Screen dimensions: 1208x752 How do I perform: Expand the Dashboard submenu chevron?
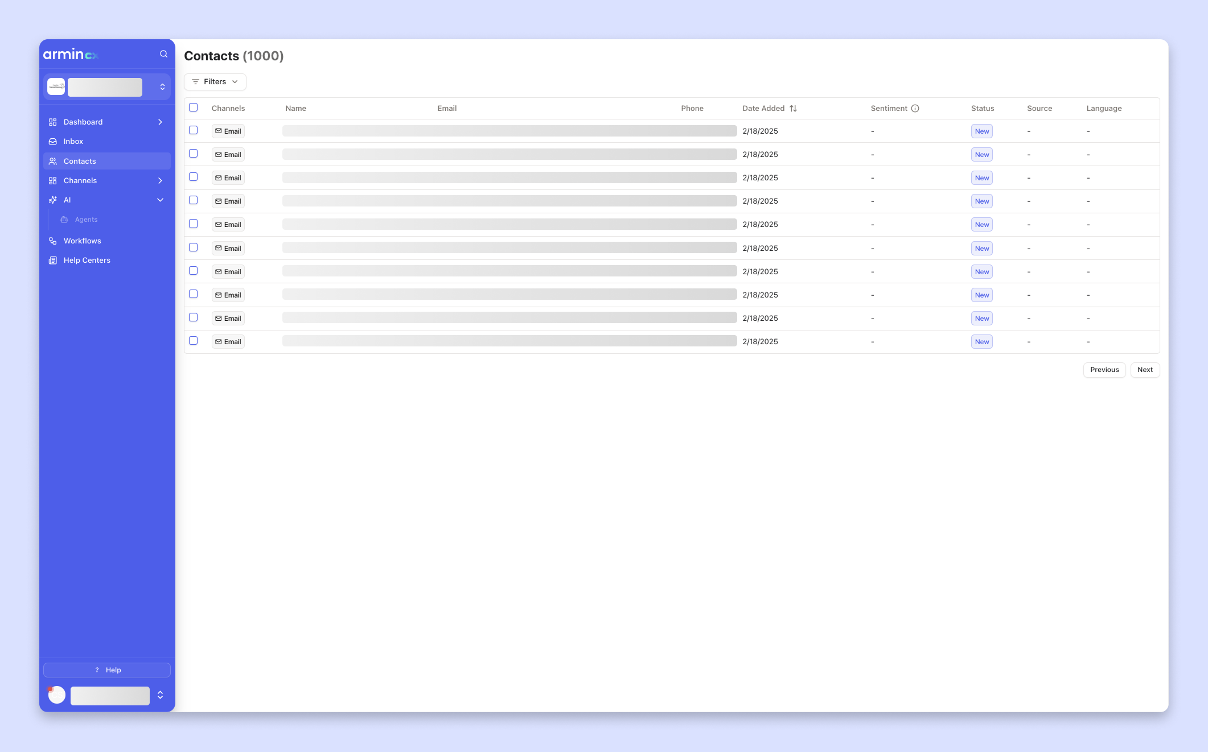click(160, 122)
